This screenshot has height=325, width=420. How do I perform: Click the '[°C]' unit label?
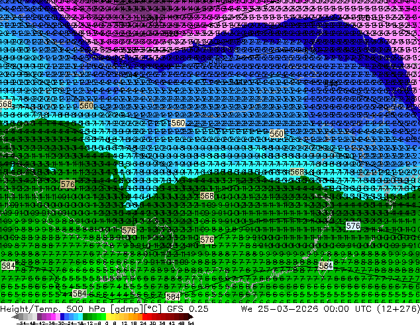point(153,309)
